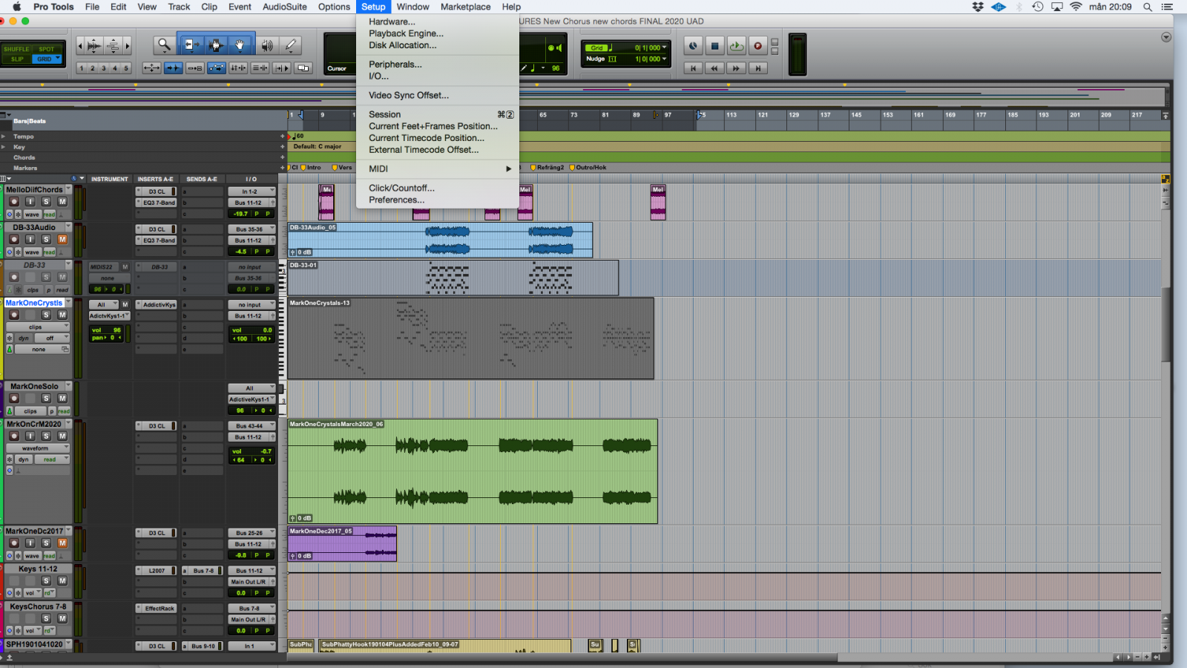
Task: Select the Zoomer tool
Action: (x=164, y=45)
